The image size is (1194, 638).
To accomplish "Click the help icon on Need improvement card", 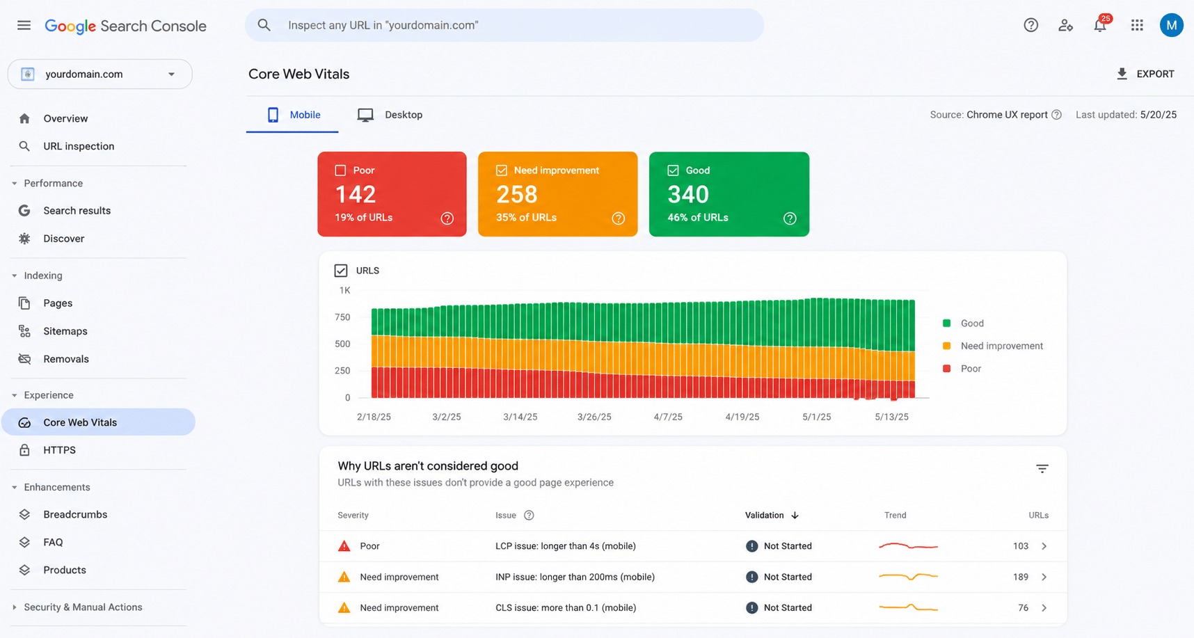I will click(x=618, y=218).
